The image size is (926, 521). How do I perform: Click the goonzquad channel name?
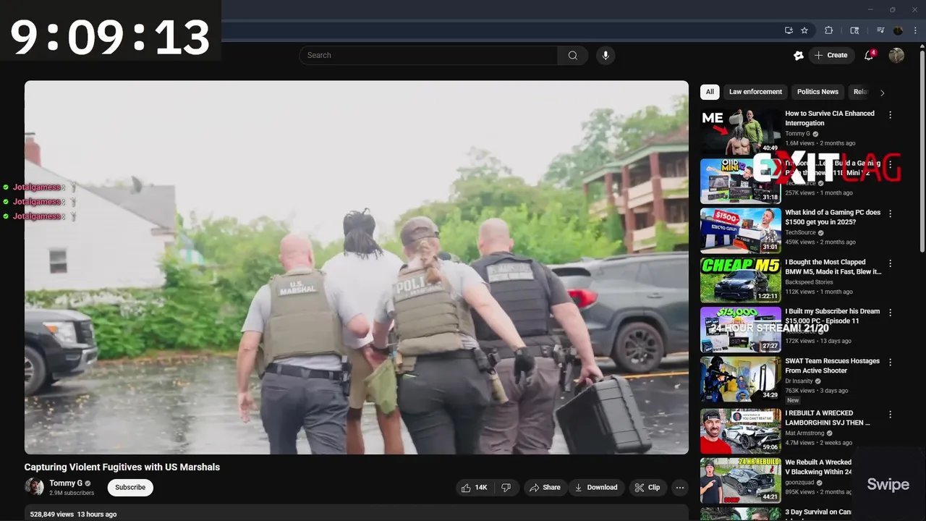[801, 483]
